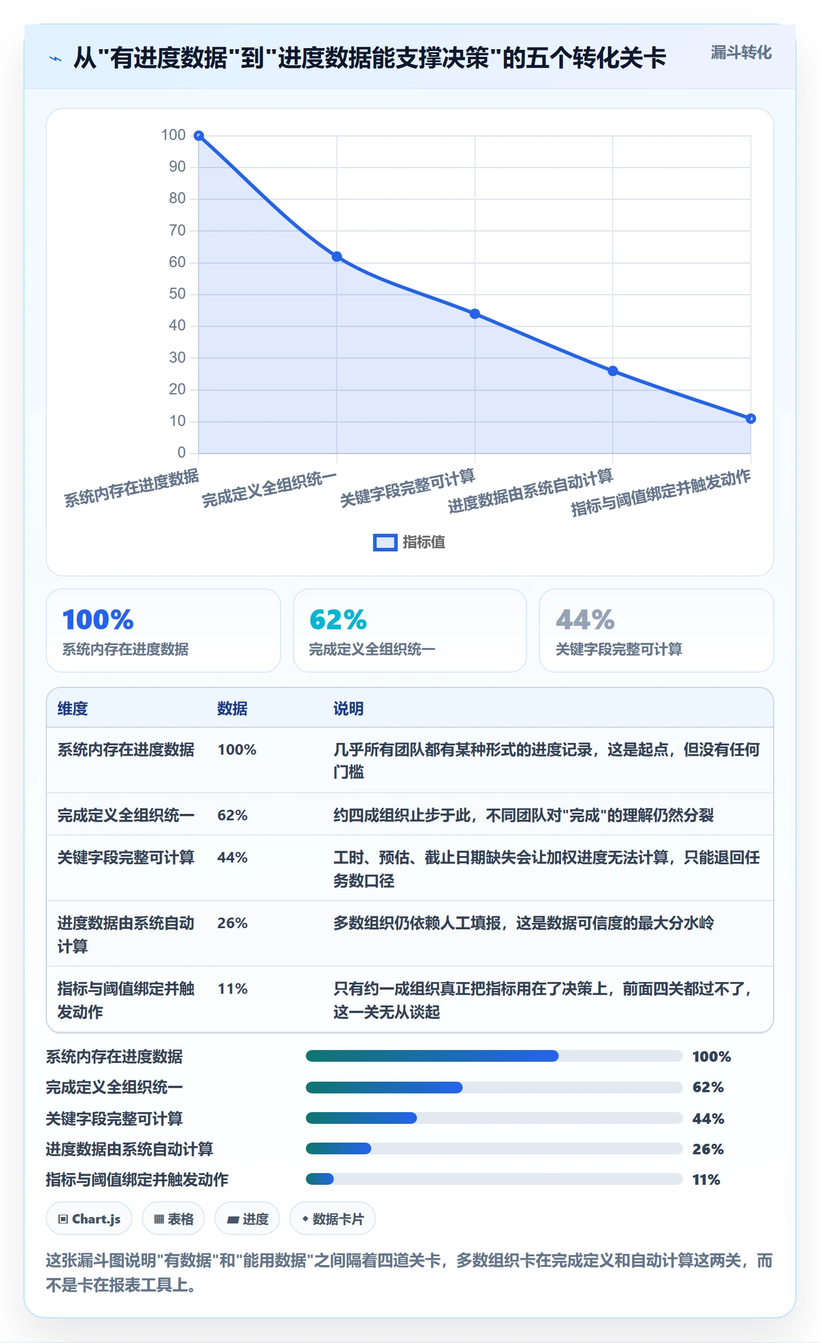Select the chart data point at 11
Screen dimensions: 820x1343
click(x=751, y=418)
